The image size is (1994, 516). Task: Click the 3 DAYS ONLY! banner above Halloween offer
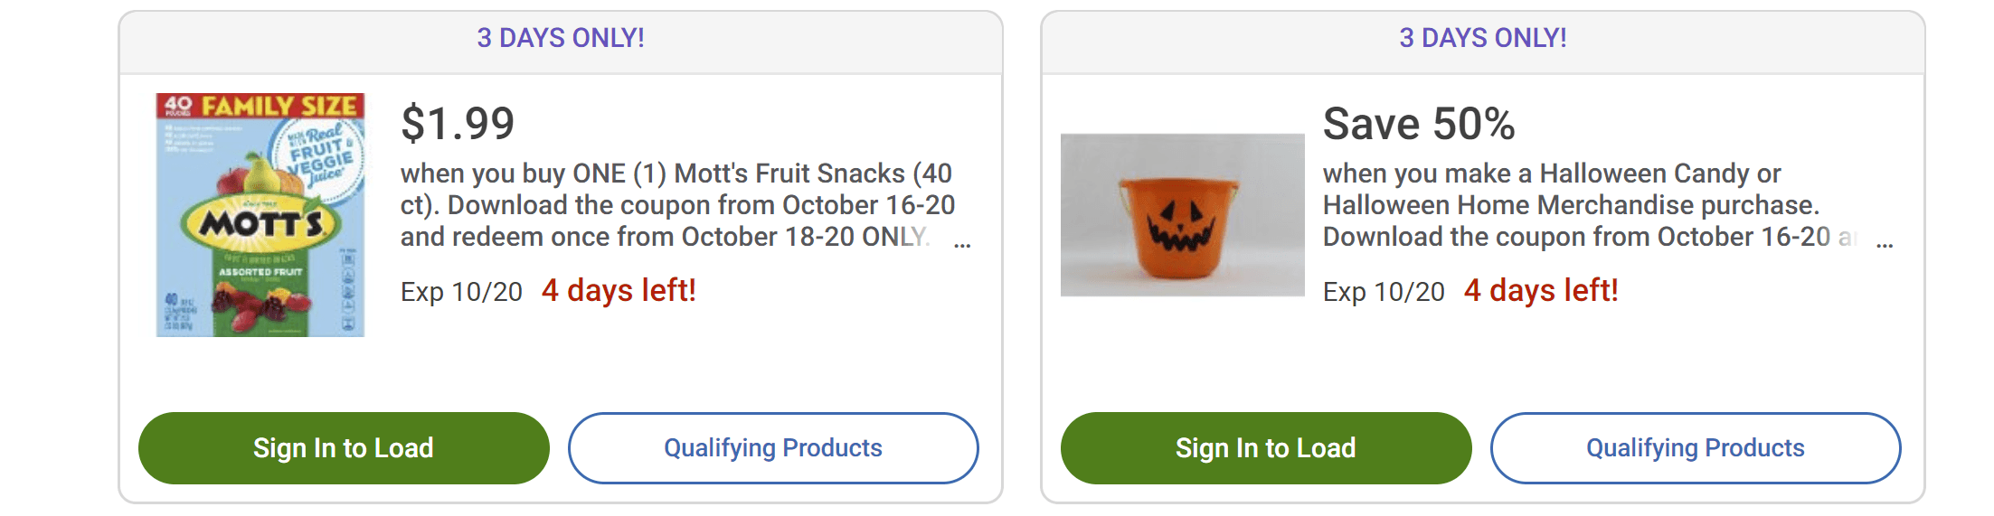[x=1483, y=38]
